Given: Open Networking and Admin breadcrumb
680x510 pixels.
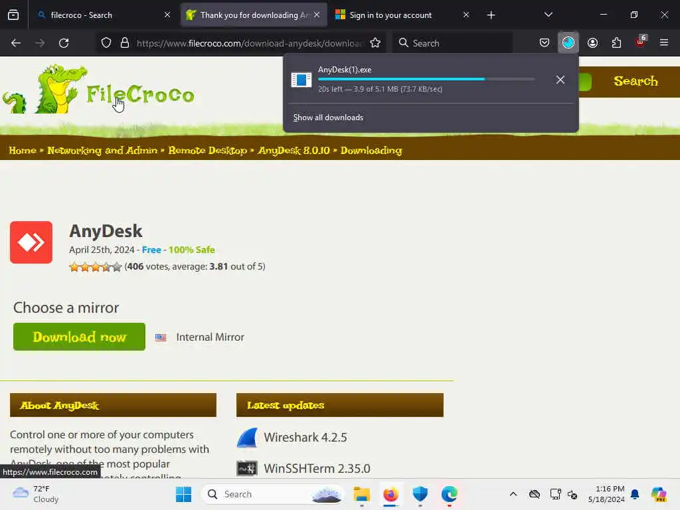Looking at the screenshot, I should pos(102,151).
